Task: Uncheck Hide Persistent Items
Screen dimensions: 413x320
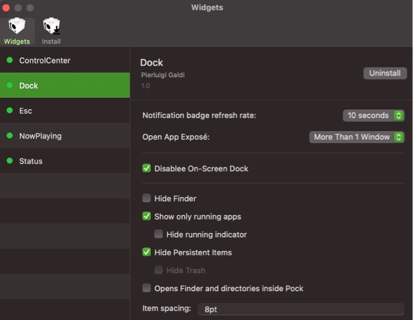Action: tap(147, 252)
